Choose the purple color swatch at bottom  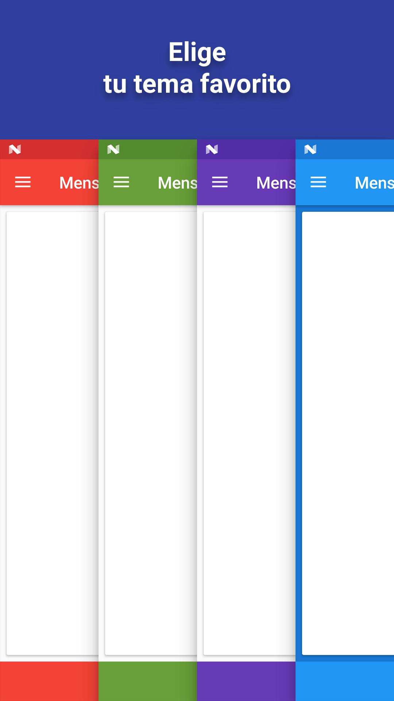[246, 681]
